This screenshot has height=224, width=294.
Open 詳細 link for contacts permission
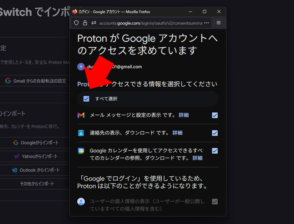click(177, 133)
